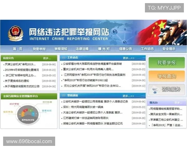Open 天津公安机关"净网2019 announcement

(x=20, y=64)
